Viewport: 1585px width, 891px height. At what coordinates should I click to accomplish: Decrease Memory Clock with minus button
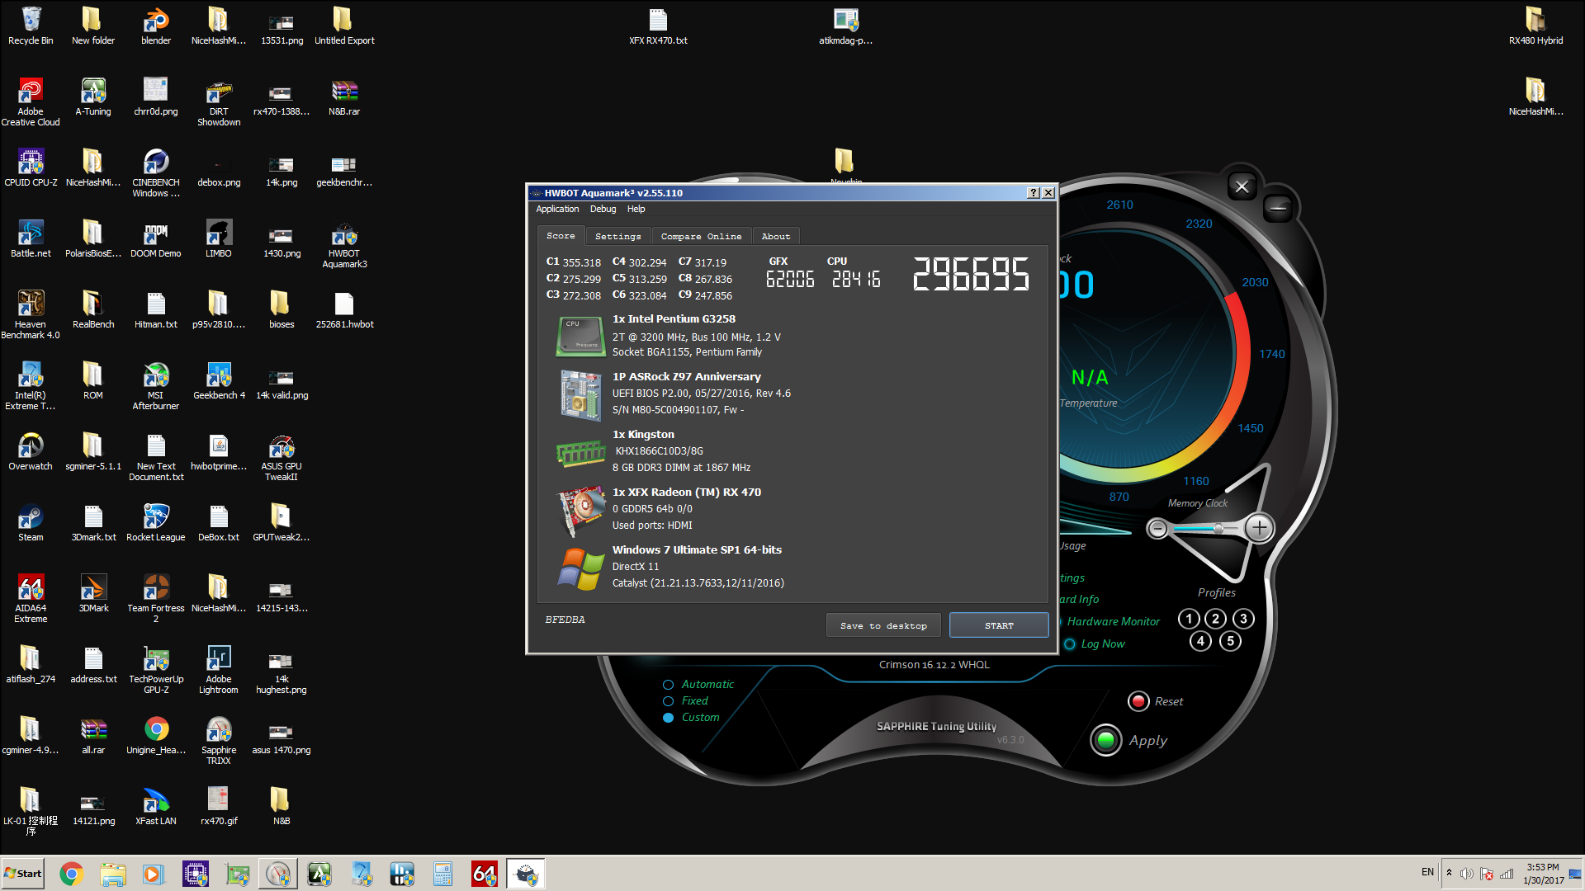[x=1157, y=529]
